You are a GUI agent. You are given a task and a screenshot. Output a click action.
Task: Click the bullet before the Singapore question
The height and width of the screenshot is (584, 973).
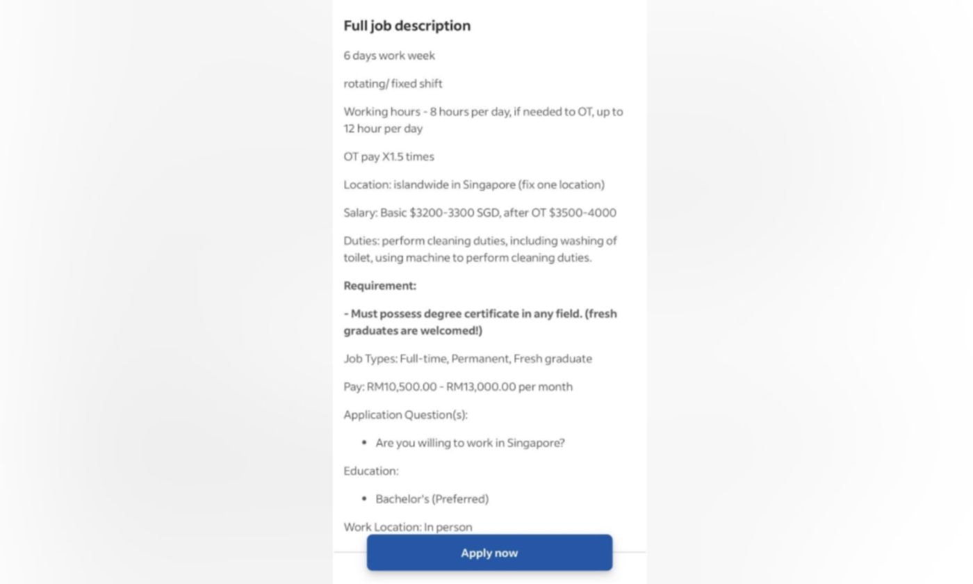point(364,443)
